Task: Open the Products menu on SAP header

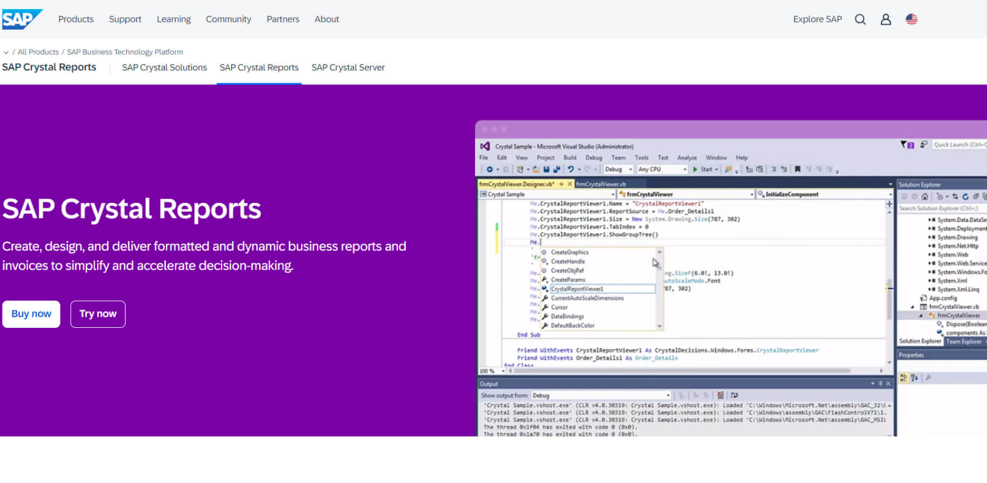Action: 76,19
